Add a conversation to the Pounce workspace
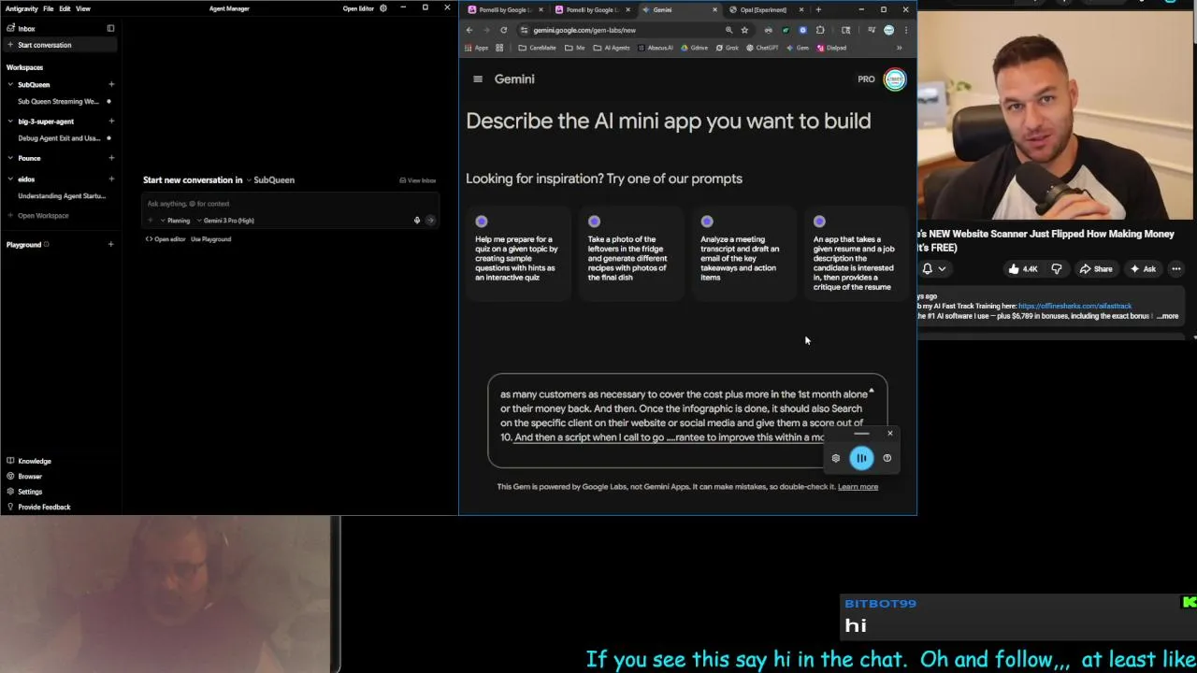 (x=111, y=158)
